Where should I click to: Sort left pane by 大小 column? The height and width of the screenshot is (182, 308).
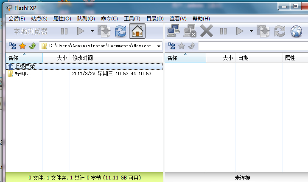coord(56,58)
